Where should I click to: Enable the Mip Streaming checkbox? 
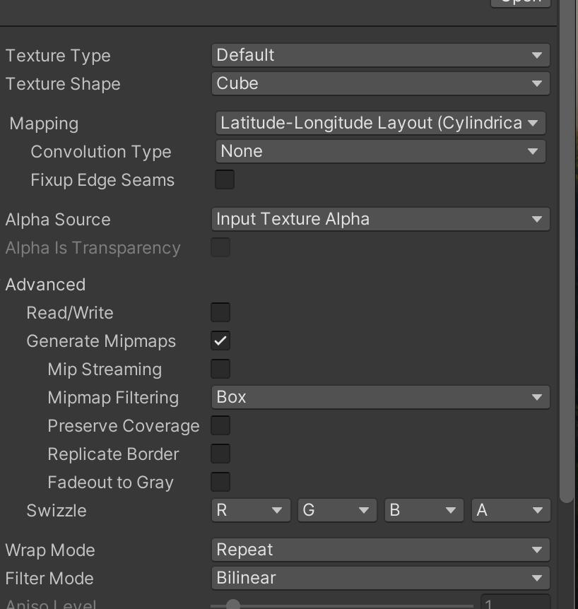point(220,369)
